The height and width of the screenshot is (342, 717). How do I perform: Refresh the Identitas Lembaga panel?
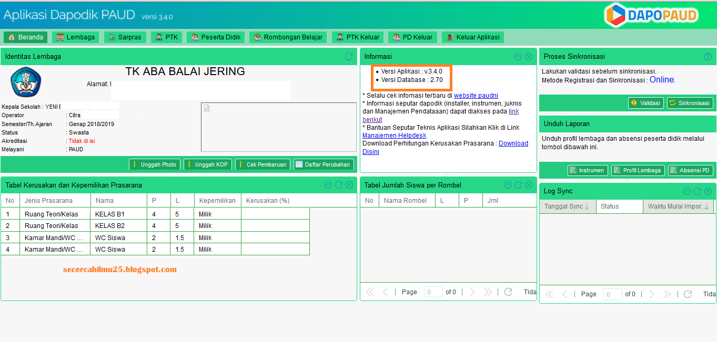tap(349, 56)
